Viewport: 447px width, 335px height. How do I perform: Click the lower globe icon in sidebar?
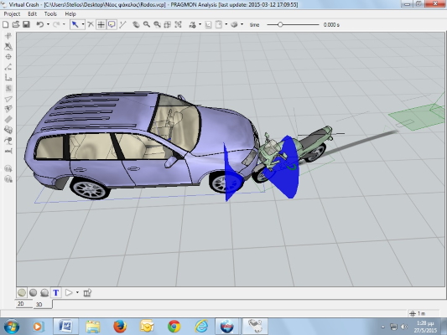tap(8, 179)
